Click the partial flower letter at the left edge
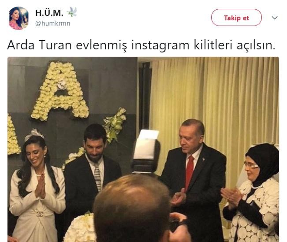This screenshot has height=242, width=287. (13, 134)
